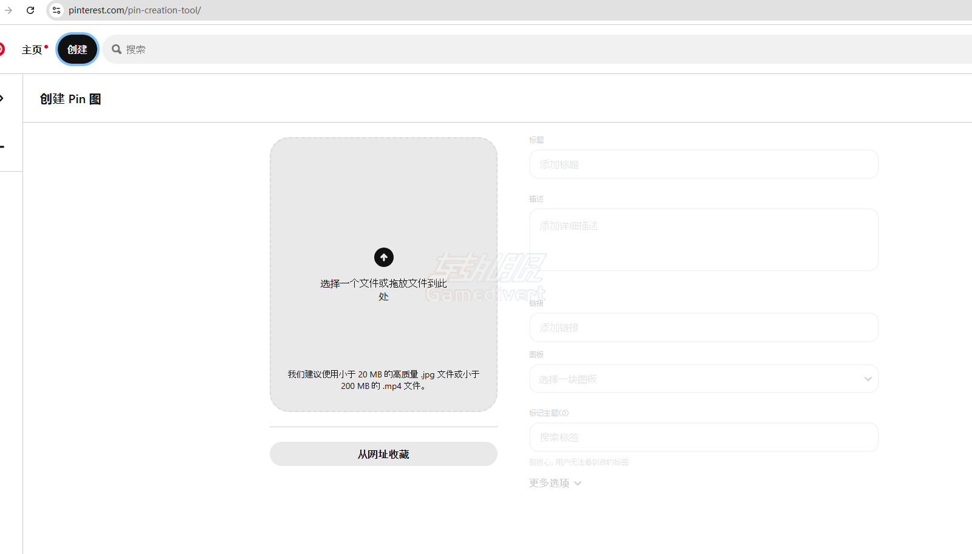The image size is (972, 554).
Task: Click the dash icon below sidebar chevron
Action: [x=2, y=147]
